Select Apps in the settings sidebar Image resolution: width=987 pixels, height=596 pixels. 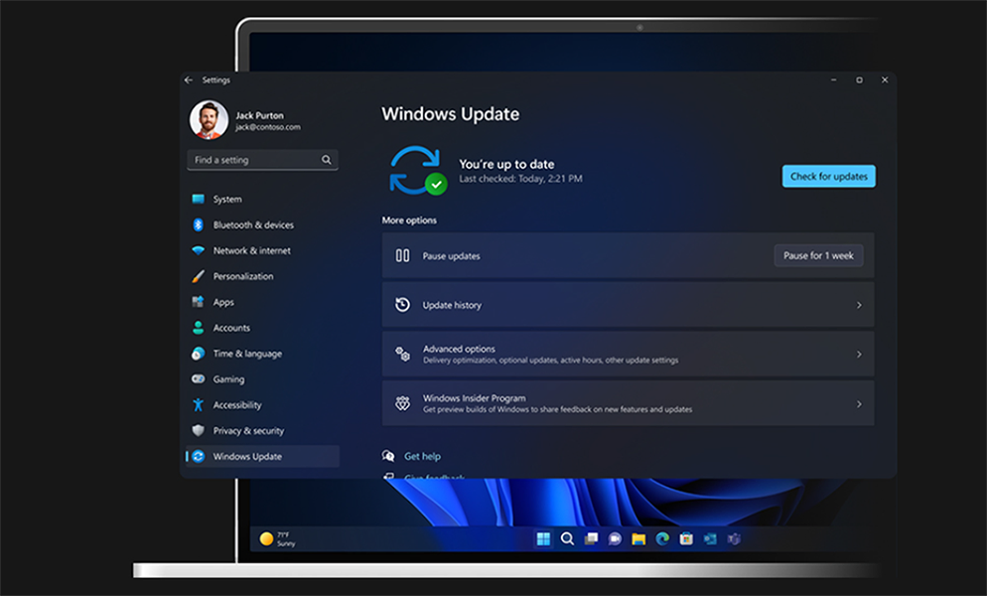click(223, 303)
